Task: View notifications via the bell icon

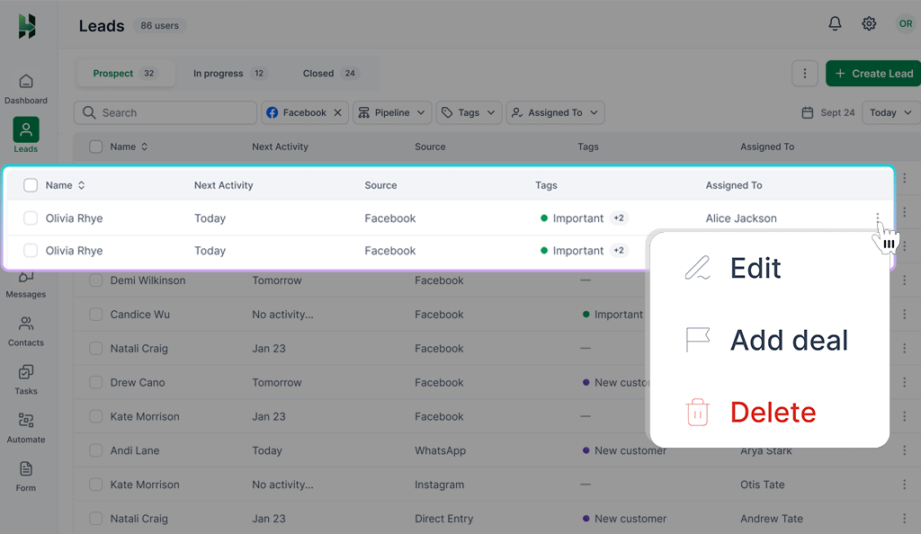Action: (x=835, y=23)
